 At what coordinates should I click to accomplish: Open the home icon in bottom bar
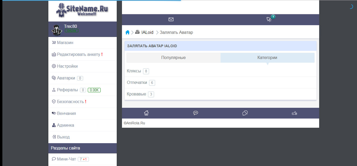pyautogui.click(x=146, y=113)
